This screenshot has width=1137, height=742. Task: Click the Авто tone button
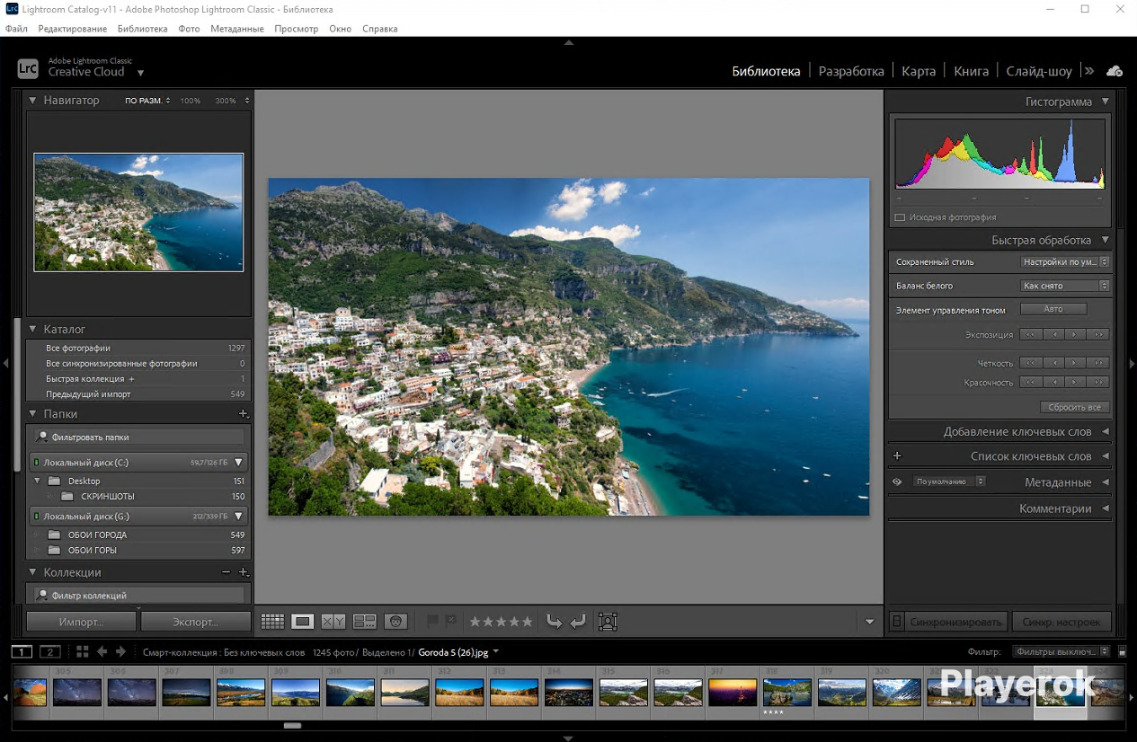pyautogui.click(x=1053, y=309)
